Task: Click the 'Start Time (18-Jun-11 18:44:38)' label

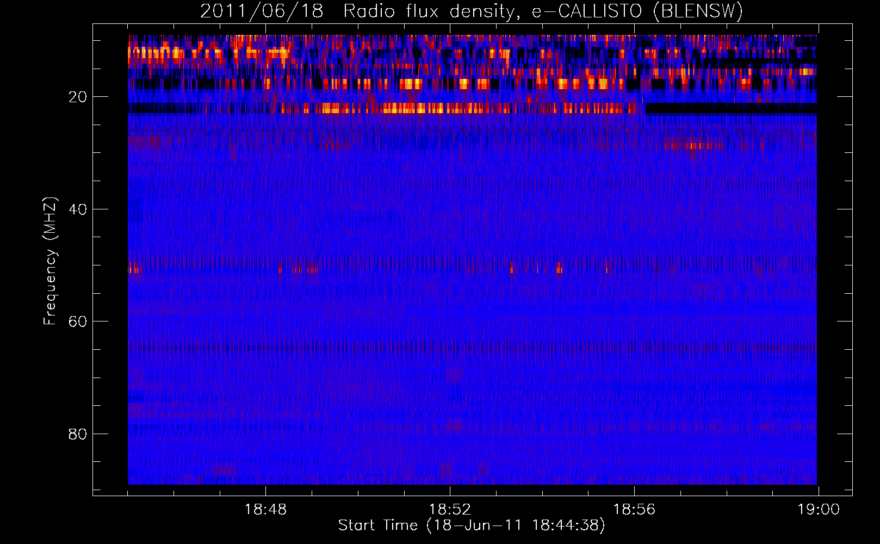Action: (x=472, y=526)
